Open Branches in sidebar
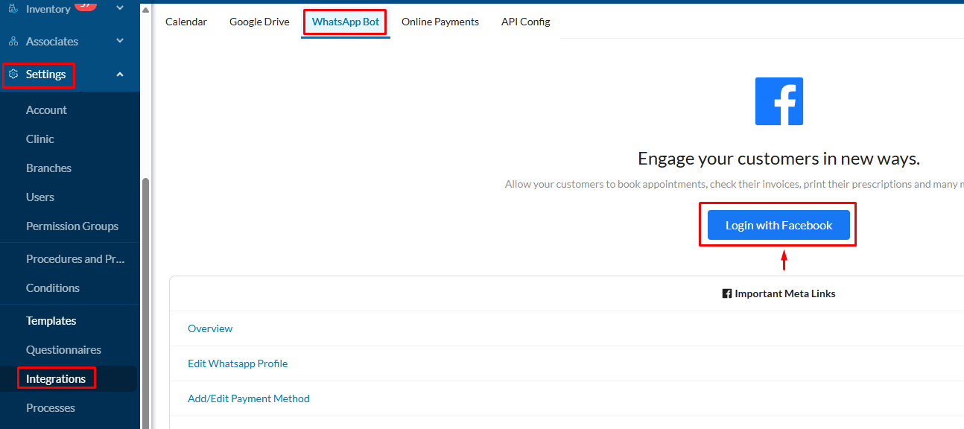 click(x=48, y=168)
